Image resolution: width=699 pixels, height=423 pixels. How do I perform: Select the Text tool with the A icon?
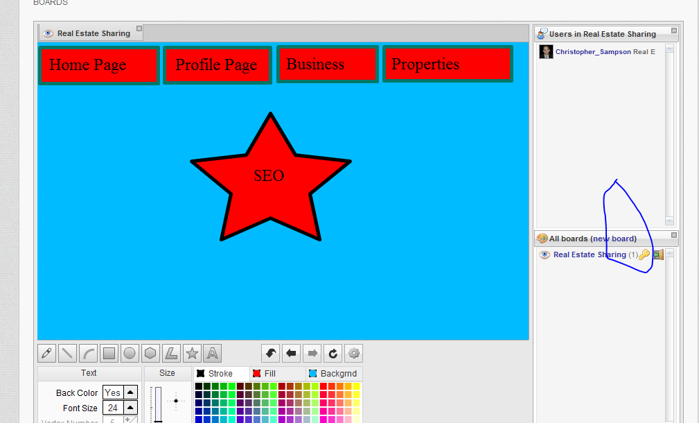point(213,354)
